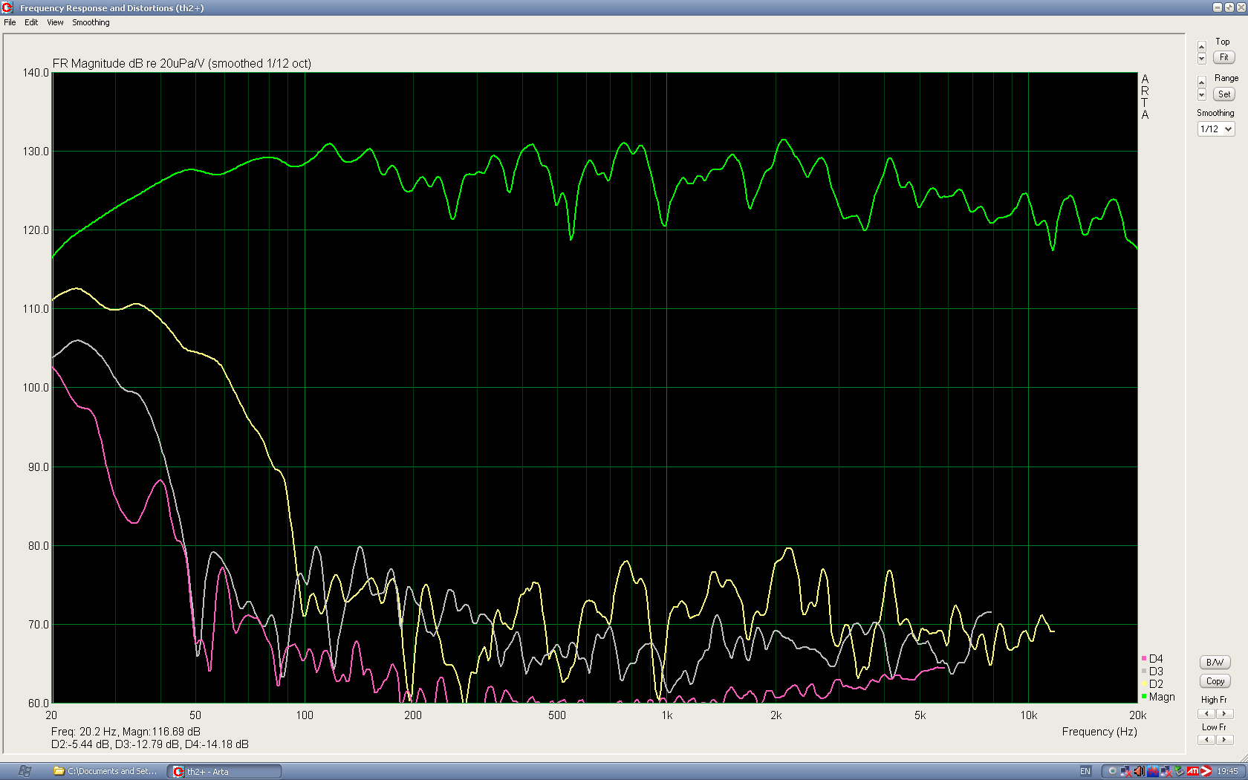
Task: Open the C:\Documents and Set... taskbar item
Action: pyautogui.click(x=105, y=771)
